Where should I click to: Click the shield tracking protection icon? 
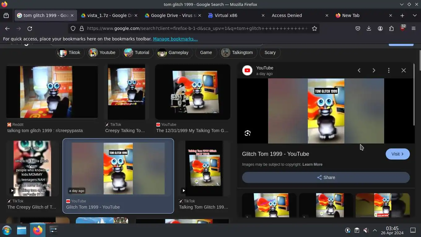pyautogui.click(x=73, y=28)
